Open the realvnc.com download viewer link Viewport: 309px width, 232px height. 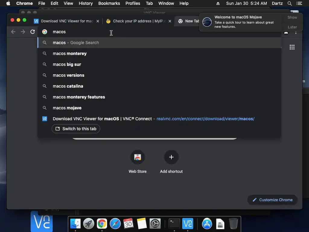205,119
